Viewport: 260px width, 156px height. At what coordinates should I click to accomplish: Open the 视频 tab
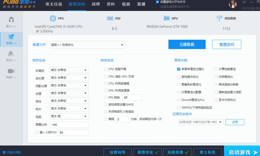[x=126, y=4]
